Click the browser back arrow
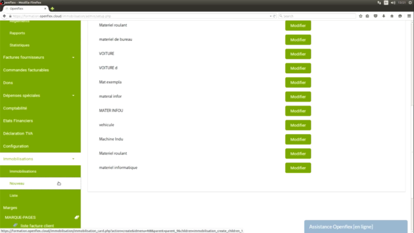 pyautogui.click(x=5, y=16)
